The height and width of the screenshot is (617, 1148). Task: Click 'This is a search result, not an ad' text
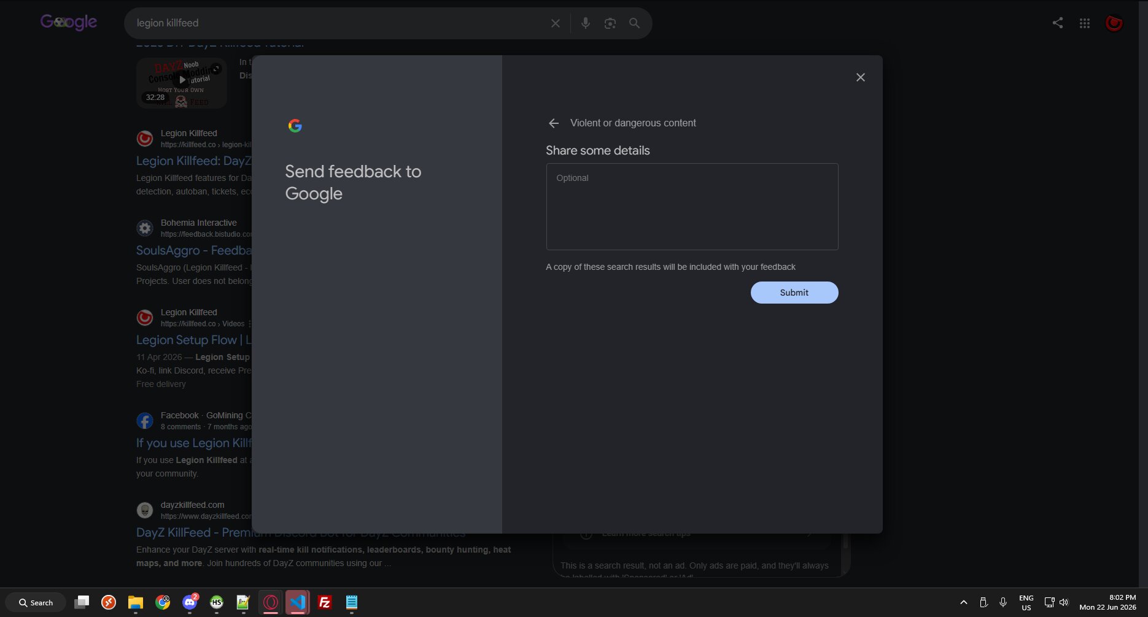[x=694, y=565]
